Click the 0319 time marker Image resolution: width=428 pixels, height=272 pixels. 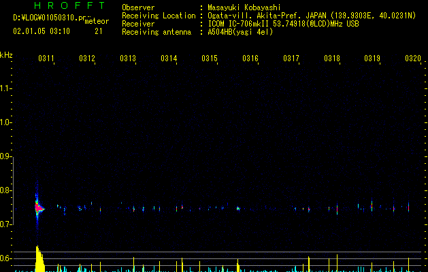[x=372, y=58]
